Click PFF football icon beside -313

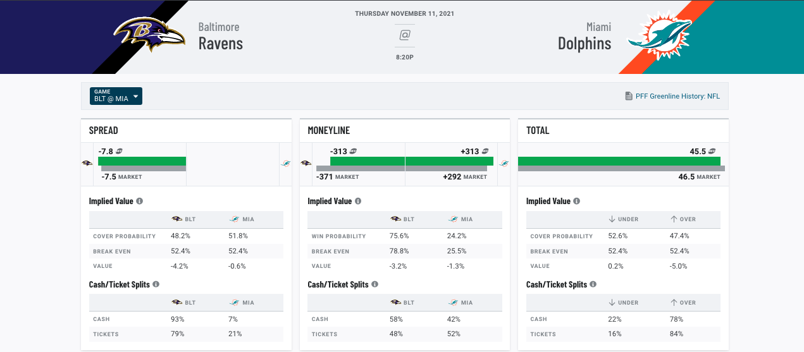coord(354,151)
